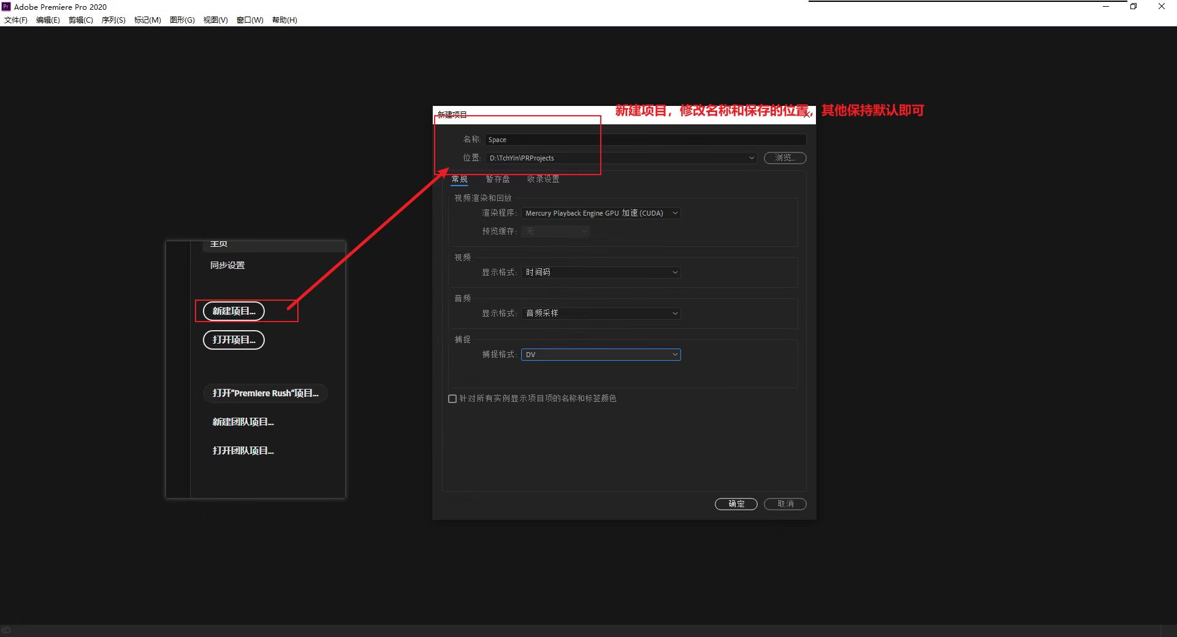The height and width of the screenshot is (637, 1177).
Task: Open the 文件(F) menu
Action: 16,20
